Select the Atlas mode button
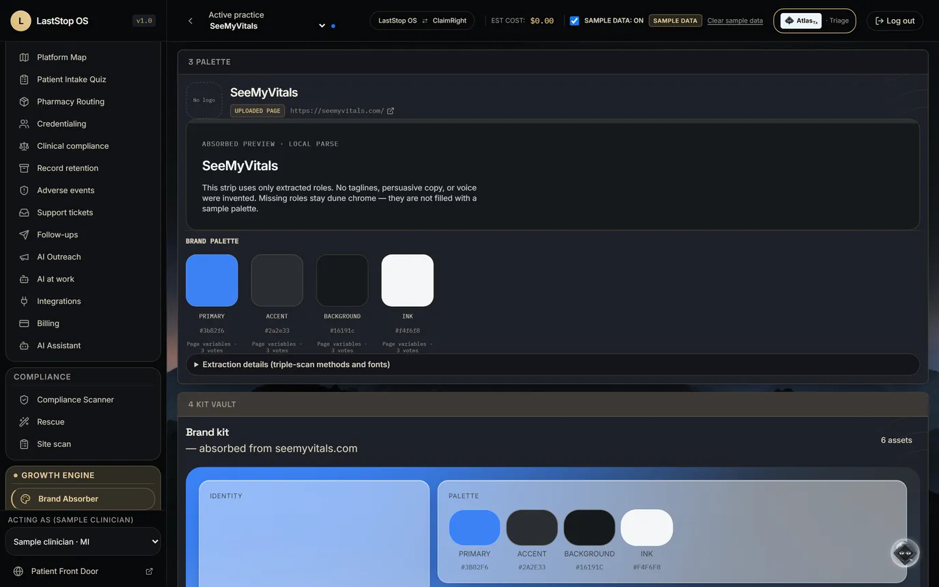 point(801,21)
